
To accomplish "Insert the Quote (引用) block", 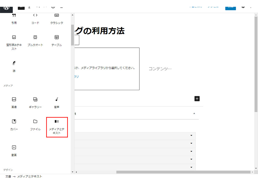I will click(x=14, y=18).
